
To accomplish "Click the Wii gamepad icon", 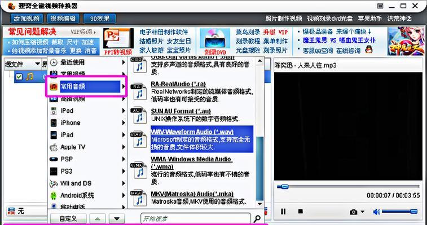I will coord(54,183).
